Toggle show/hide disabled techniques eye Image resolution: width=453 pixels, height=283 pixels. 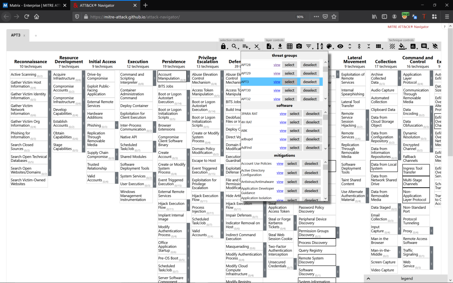pyautogui.click(x=340, y=46)
